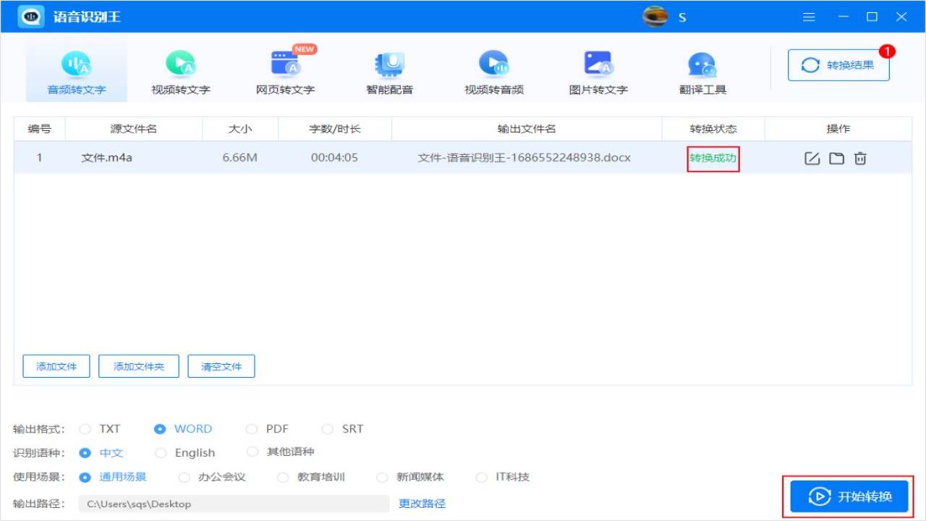The image size is (926, 521).
Task: Click the 更改路径 link
Action: pyautogui.click(x=421, y=504)
